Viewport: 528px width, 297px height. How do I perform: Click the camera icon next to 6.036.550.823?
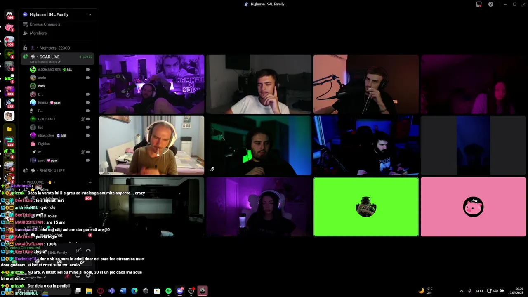pyautogui.click(x=88, y=69)
